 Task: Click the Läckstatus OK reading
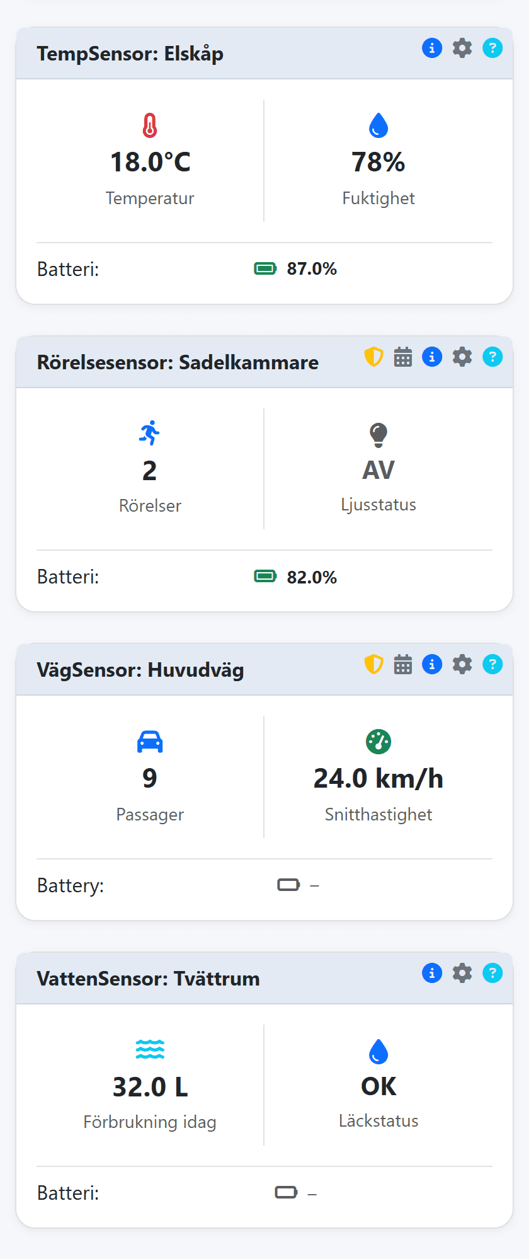tap(378, 1086)
